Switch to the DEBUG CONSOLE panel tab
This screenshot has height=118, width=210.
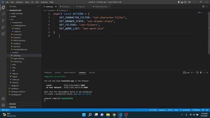click(x=70, y=73)
